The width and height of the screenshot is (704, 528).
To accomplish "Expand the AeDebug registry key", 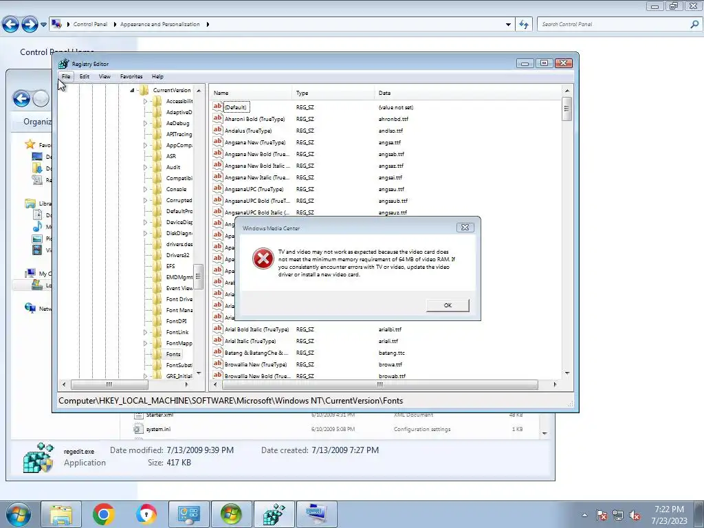I will pos(145,124).
